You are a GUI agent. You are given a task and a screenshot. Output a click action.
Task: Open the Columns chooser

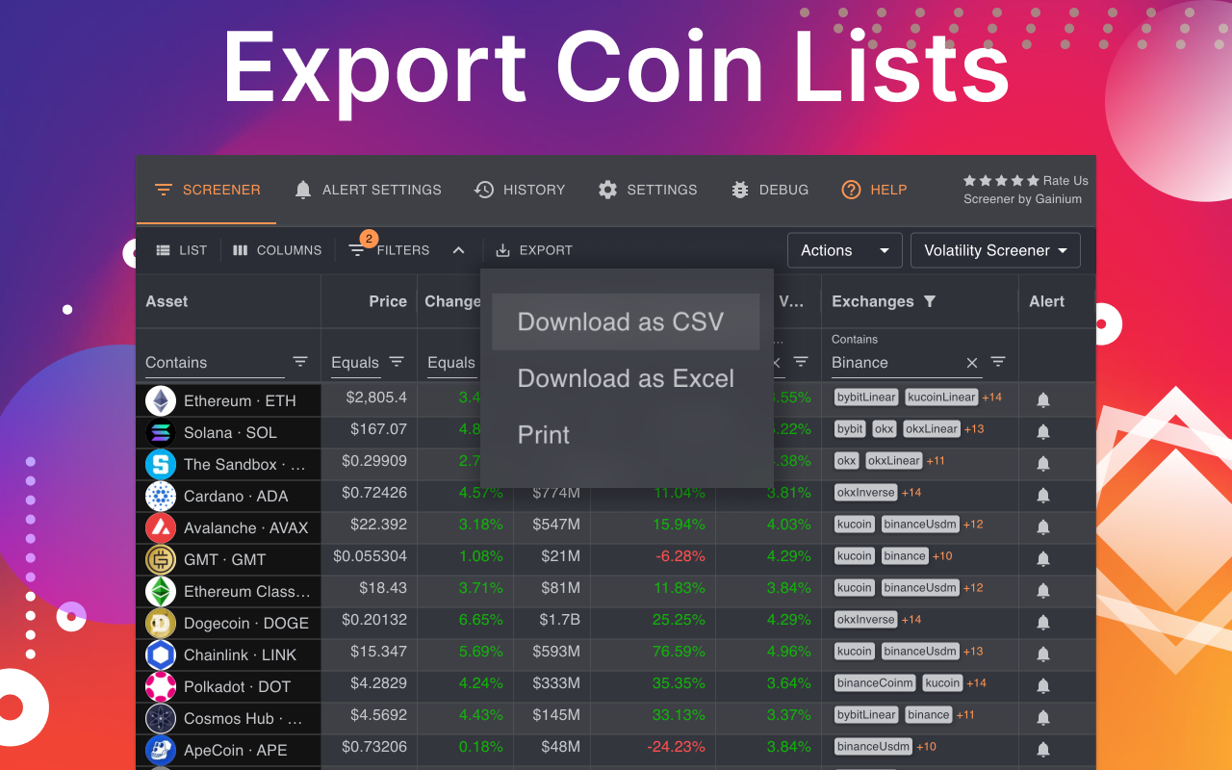tap(277, 250)
